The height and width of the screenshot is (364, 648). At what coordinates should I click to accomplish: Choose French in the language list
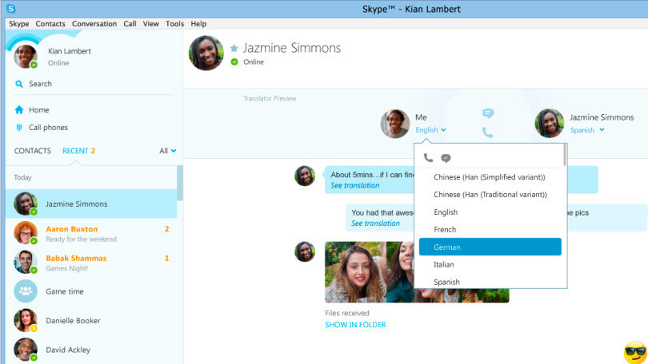tap(490, 229)
